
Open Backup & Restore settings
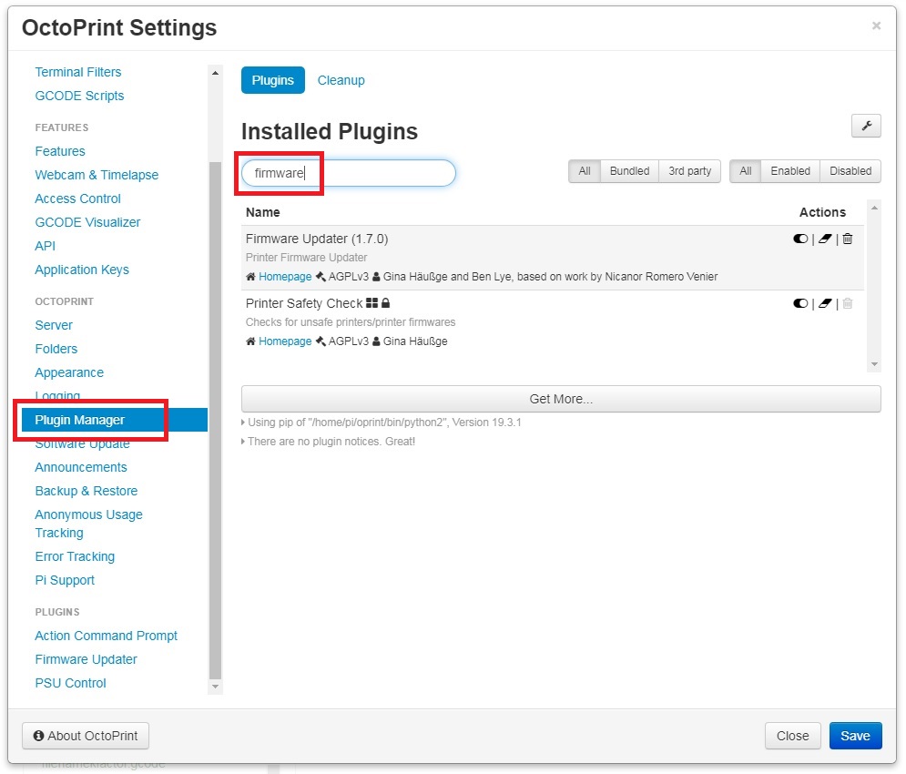tap(87, 492)
